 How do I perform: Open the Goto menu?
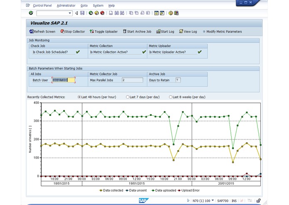(x=84, y=5)
